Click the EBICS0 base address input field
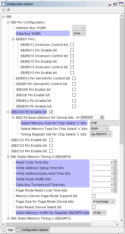The width and height of the screenshot is (125, 234). point(90,117)
